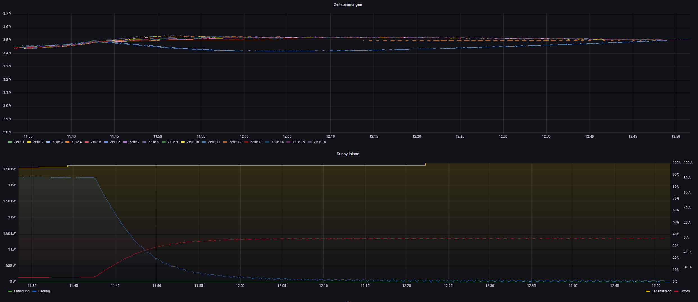Toggle Zelle 16 series visibility

[320, 142]
